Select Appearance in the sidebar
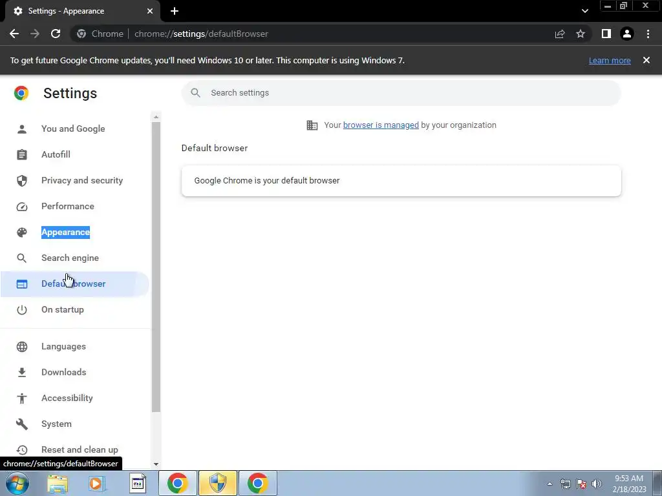Viewport: 662px width, 496px height. tap(65, 232)
